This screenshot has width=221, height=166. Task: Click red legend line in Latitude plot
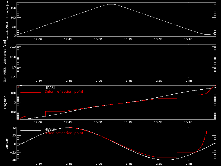31,134
